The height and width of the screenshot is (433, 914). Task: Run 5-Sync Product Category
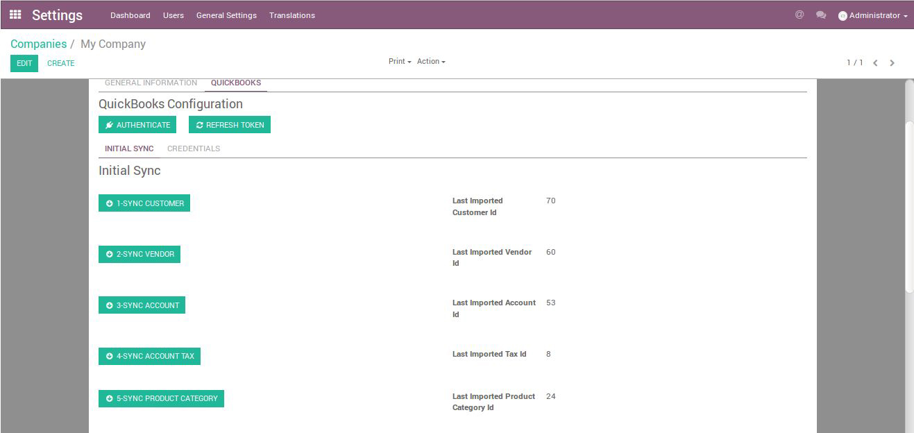click(161, 398)
